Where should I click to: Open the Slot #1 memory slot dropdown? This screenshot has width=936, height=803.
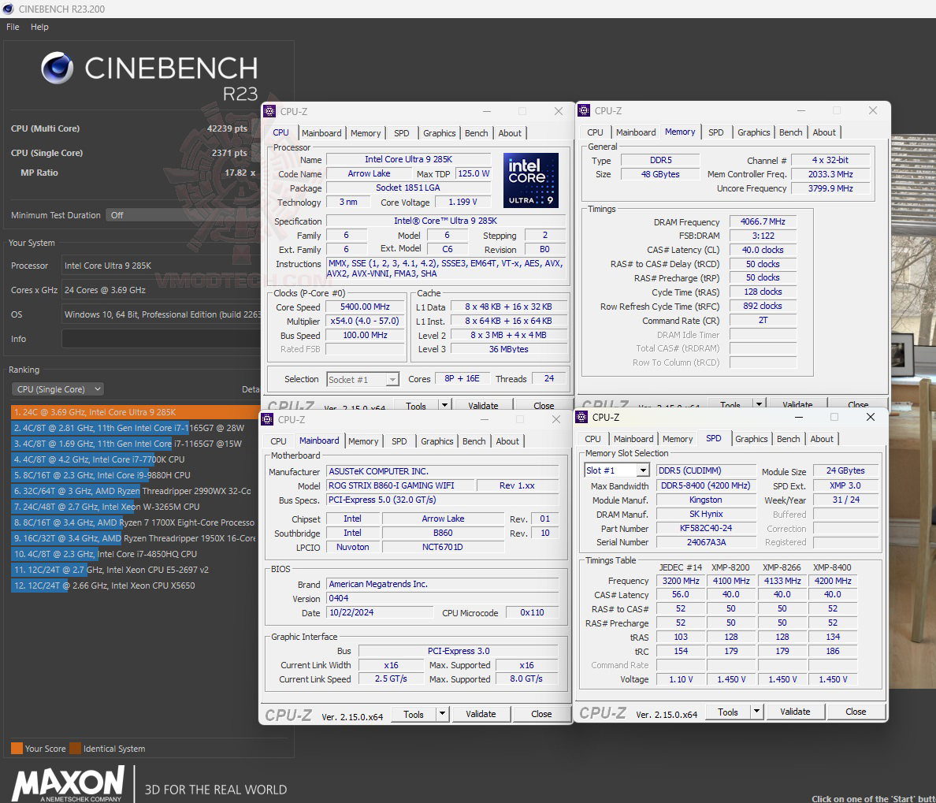(617, 470)
